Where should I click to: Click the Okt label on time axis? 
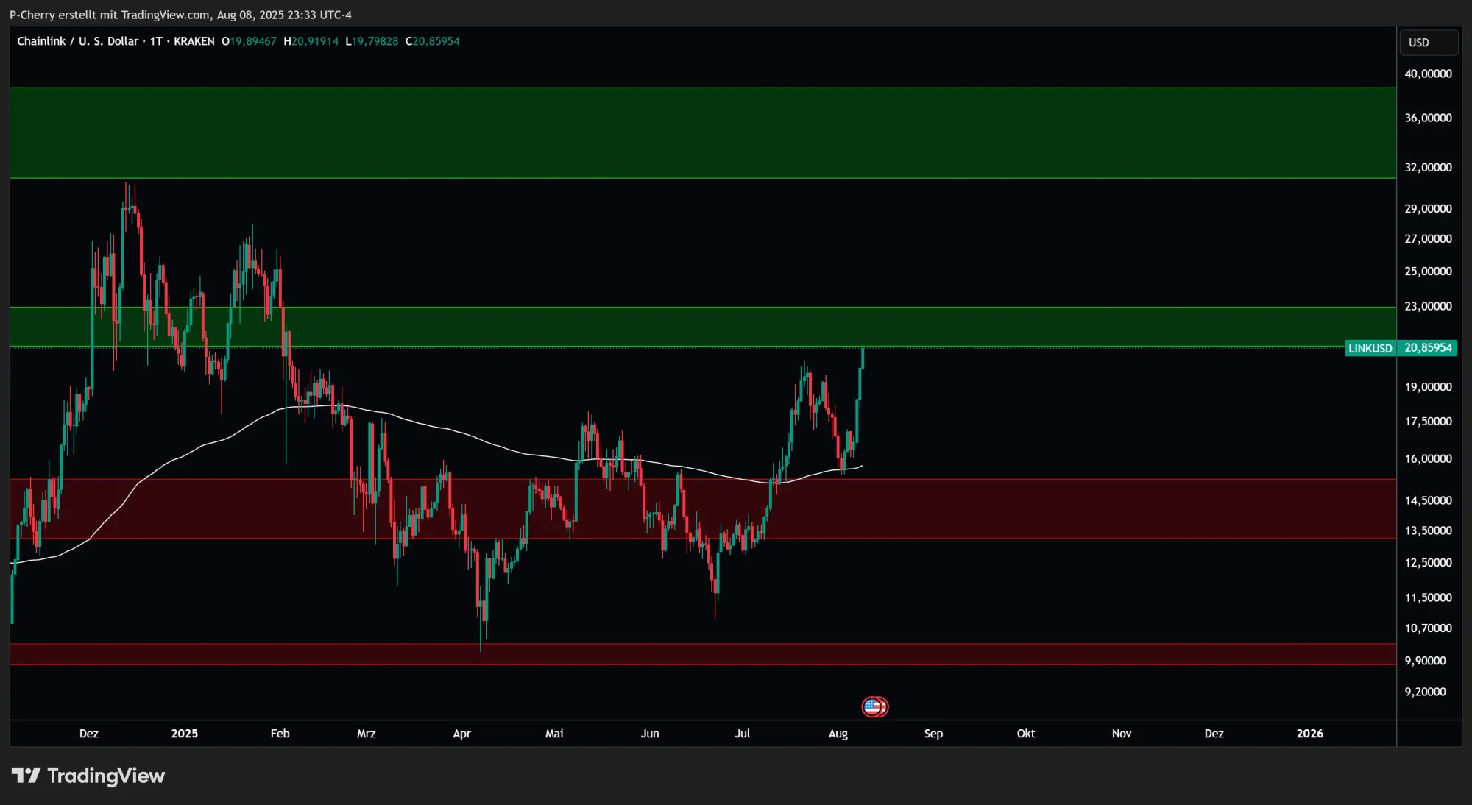pos(1026,734)
